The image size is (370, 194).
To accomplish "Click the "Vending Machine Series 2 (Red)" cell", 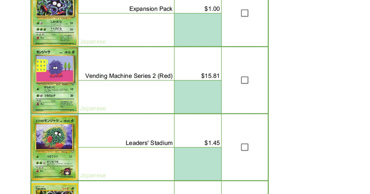I will (x=129, y=76).
